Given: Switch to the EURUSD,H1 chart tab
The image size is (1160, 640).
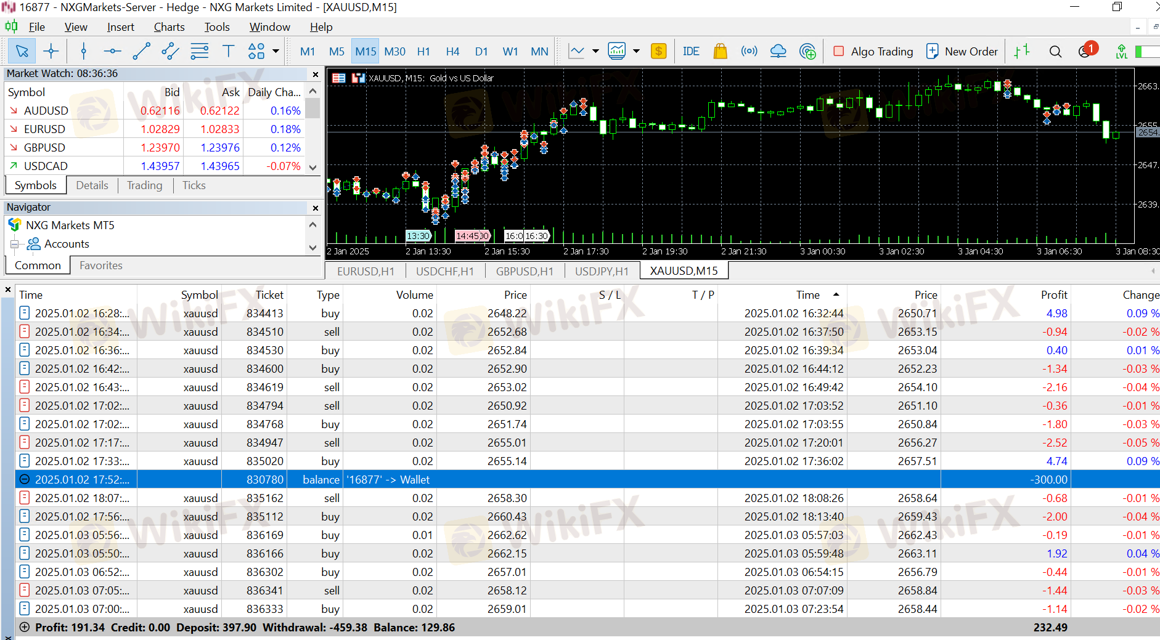Looking at the screenshot, I should [366, 271].
